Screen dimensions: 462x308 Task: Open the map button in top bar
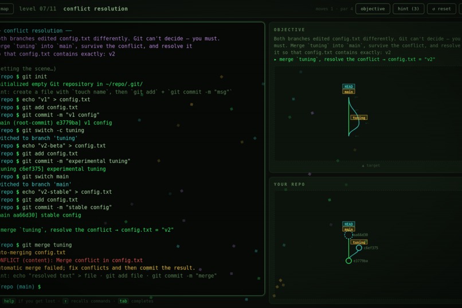pos(5,9)
